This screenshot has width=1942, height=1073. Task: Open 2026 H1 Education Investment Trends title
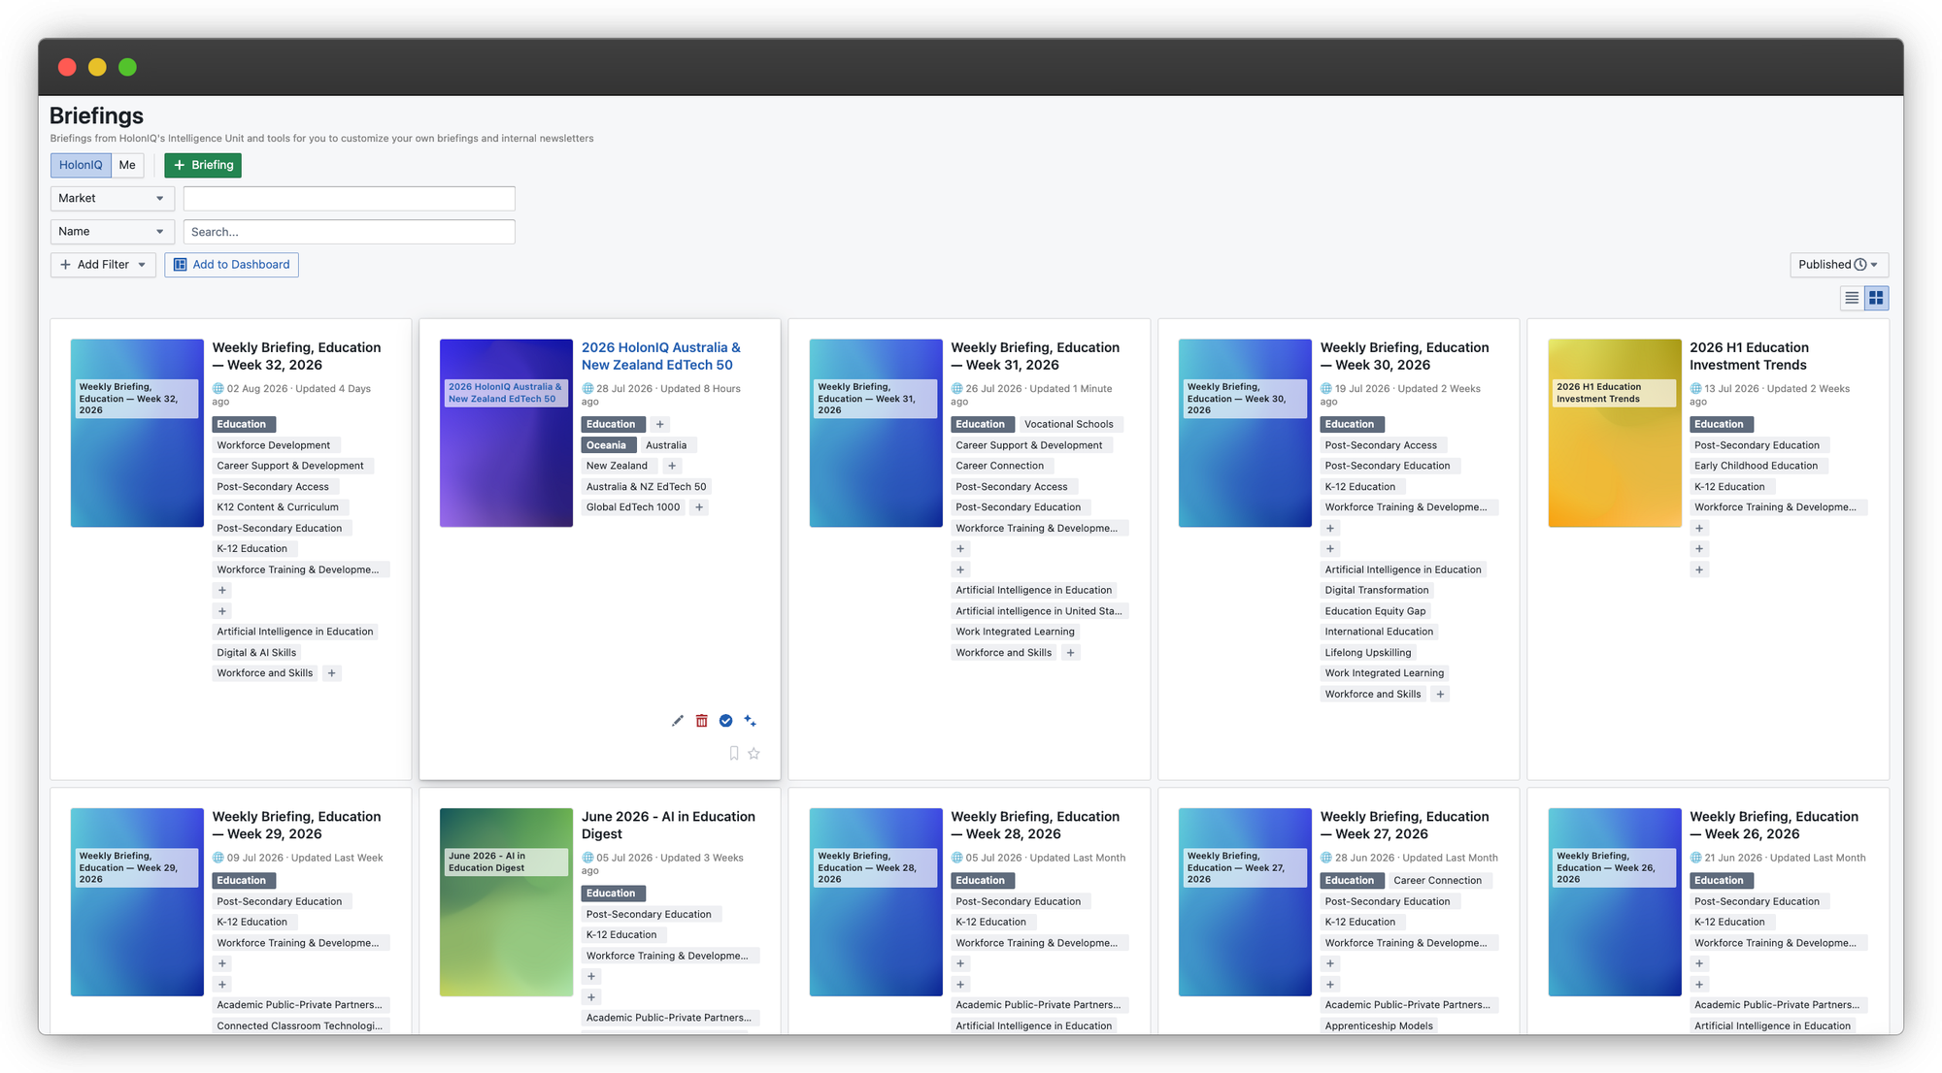[1749, 356]
